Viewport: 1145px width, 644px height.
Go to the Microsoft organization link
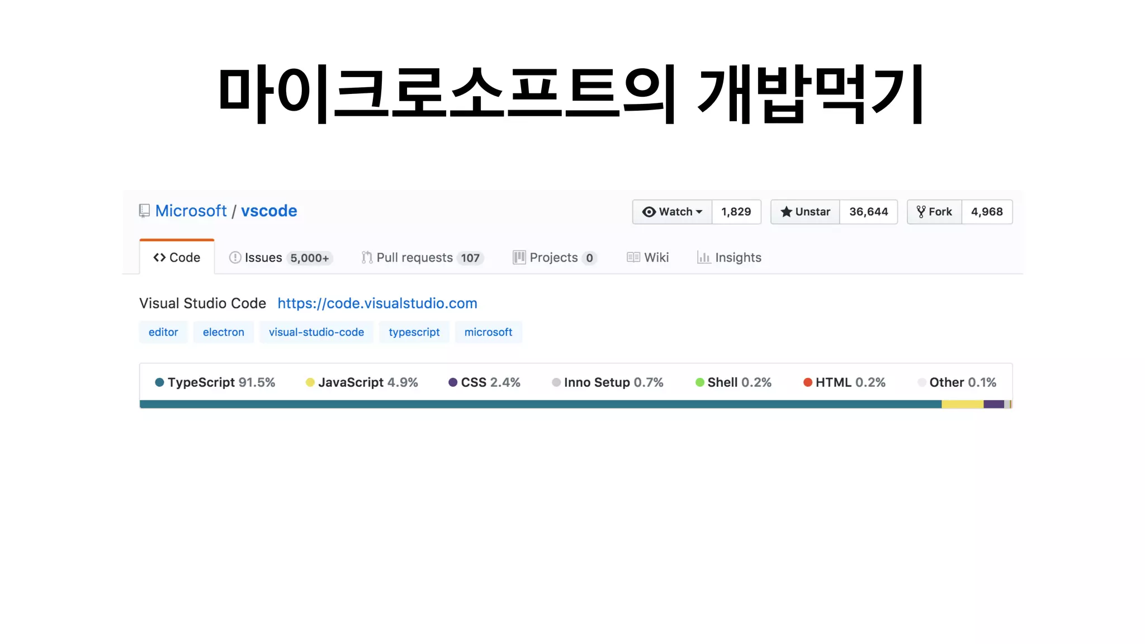coord(191,211)
